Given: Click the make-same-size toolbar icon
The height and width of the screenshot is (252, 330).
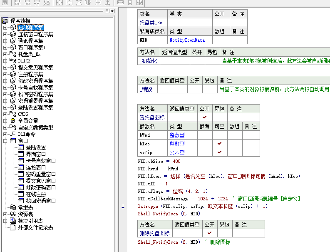Looking at the screenshot, I should tap(140, 2).
